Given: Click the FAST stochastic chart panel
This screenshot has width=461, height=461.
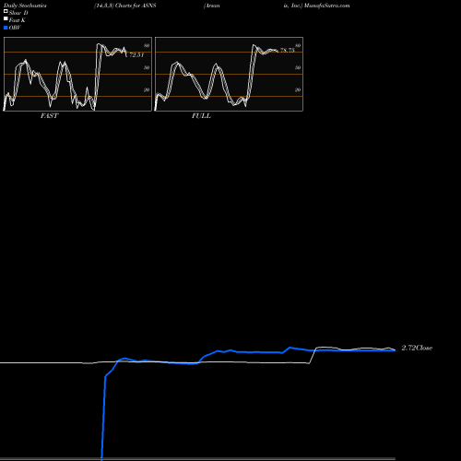Looking at the screenshot, I should 77,74.
